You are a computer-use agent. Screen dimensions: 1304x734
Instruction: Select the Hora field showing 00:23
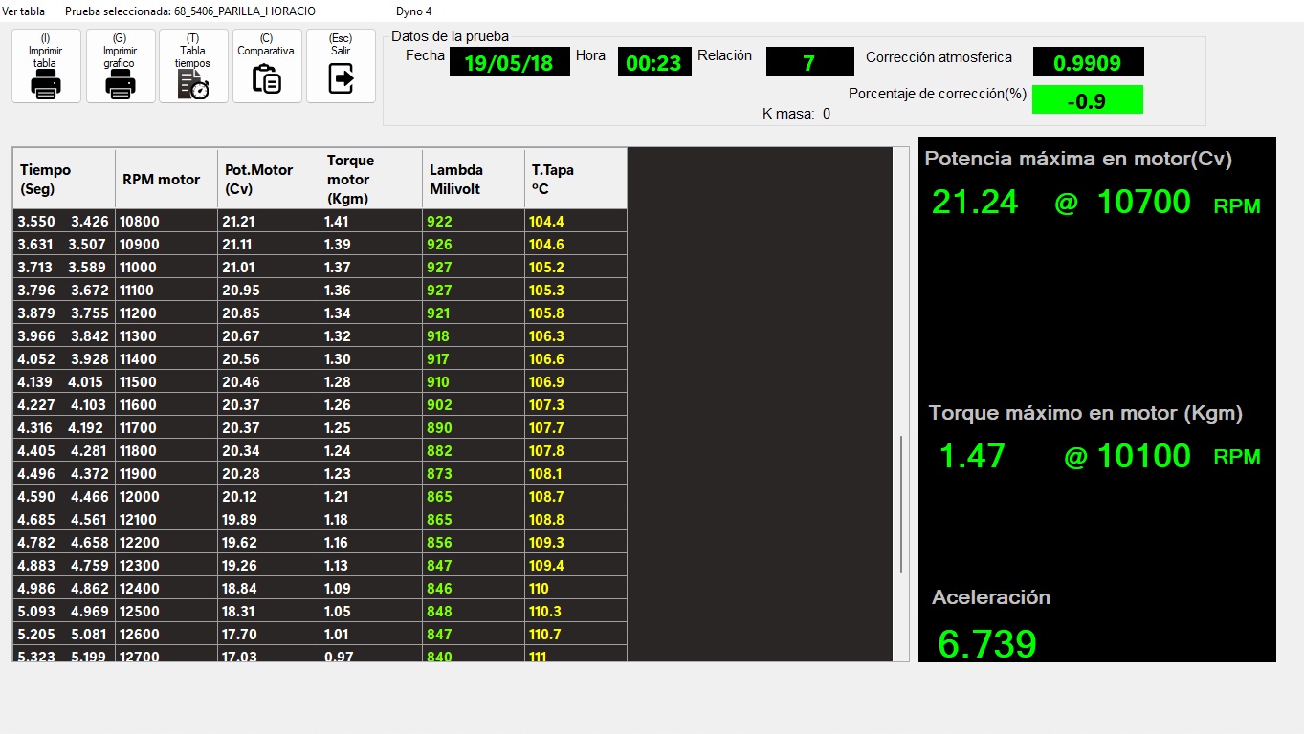[653, 62]
